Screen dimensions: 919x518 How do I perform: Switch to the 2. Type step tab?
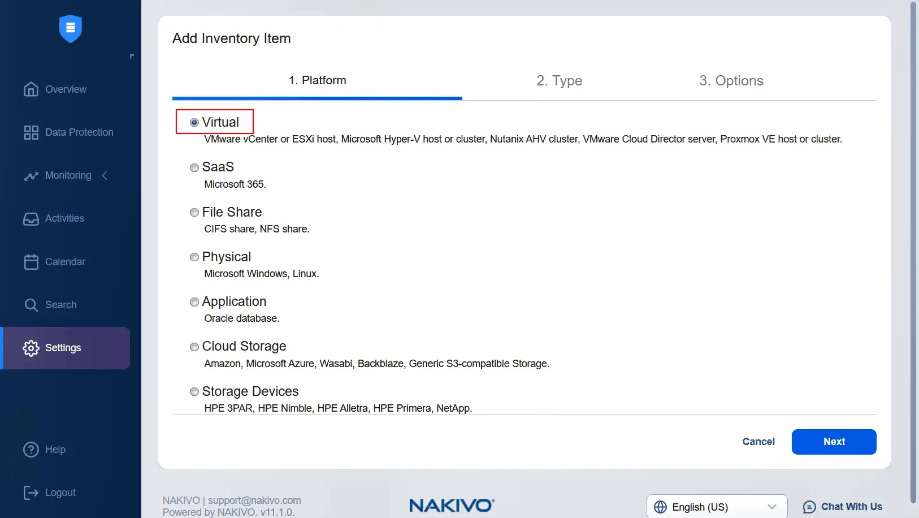pos(559,81)
